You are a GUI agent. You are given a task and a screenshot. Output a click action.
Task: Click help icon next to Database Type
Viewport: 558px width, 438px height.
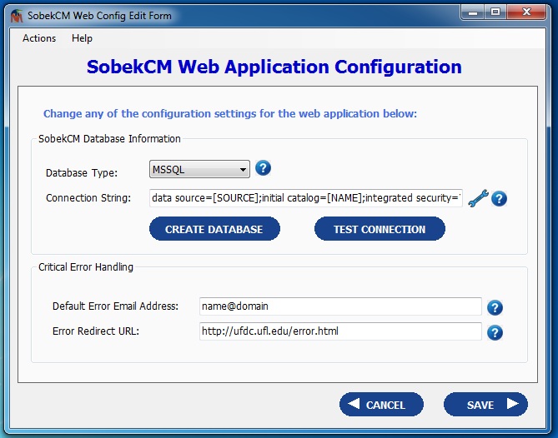(x=263, y=168)
